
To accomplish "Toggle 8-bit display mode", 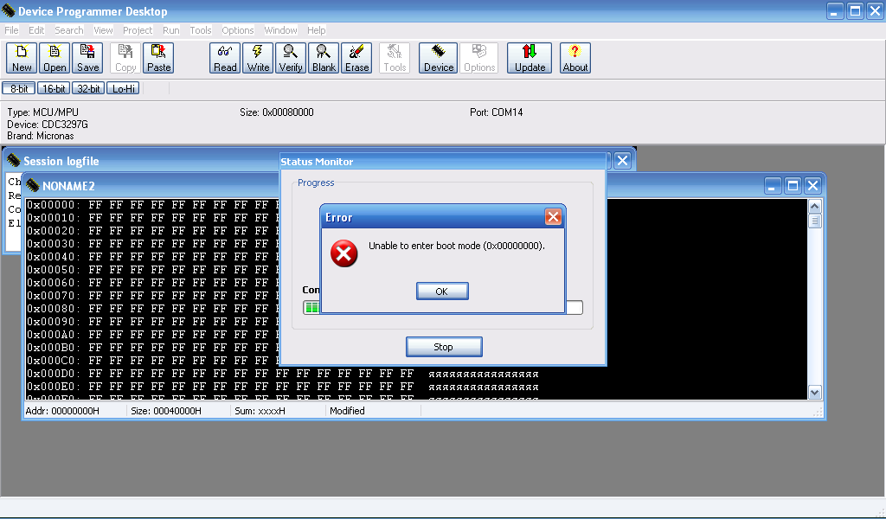I will click(x=19, y=89).
